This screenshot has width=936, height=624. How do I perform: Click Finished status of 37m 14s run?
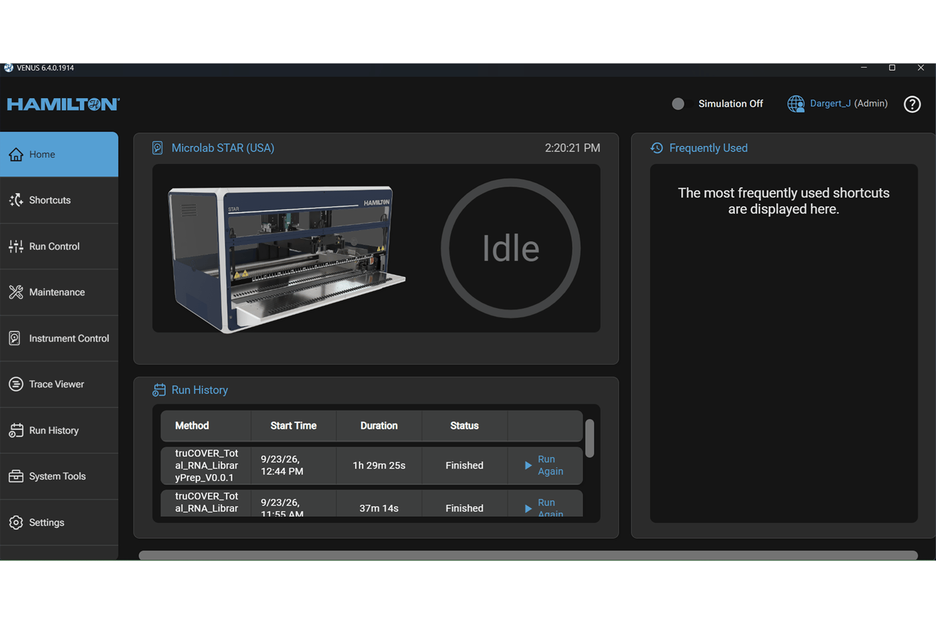click(464, 508)
